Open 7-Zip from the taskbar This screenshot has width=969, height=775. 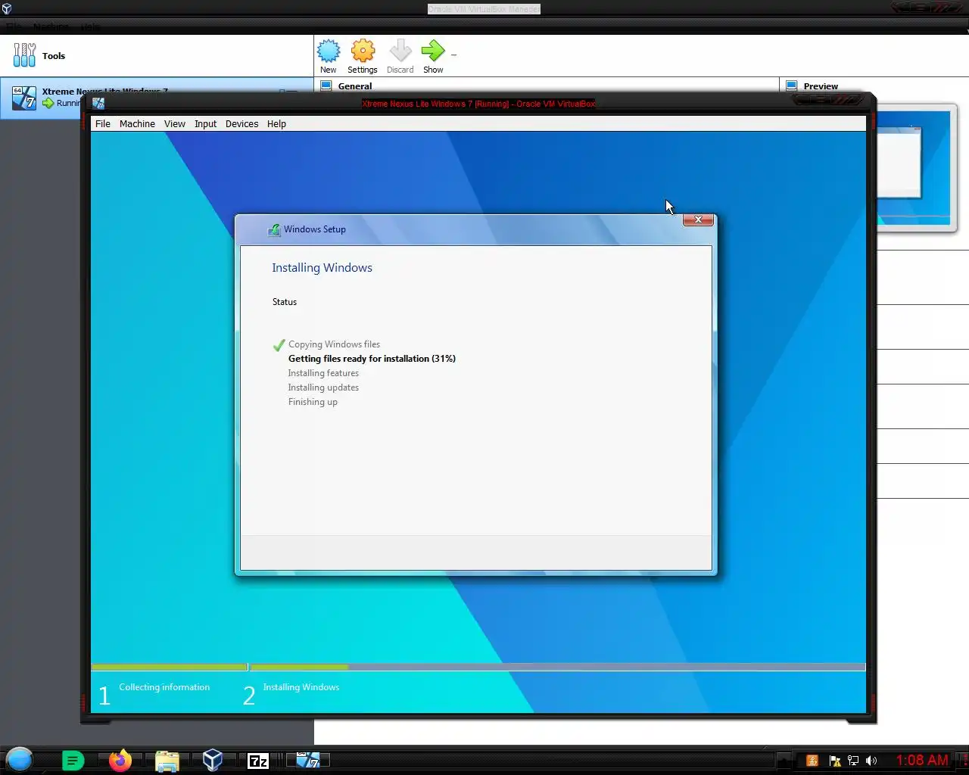[258, 761]
